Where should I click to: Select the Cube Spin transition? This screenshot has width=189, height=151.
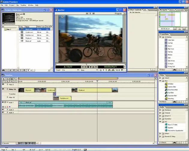click(171, 40)
